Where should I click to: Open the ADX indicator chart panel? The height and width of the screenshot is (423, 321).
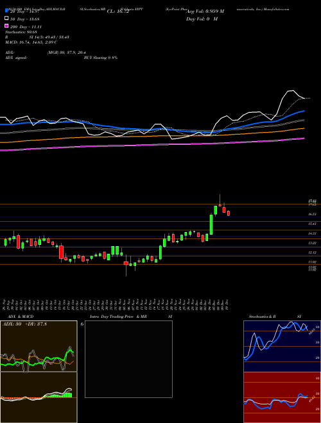[x=39, y=346]
